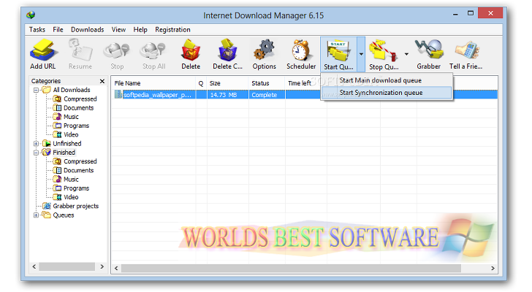
Task: Open the Scheduler clock icon
Action: (301, 50)
